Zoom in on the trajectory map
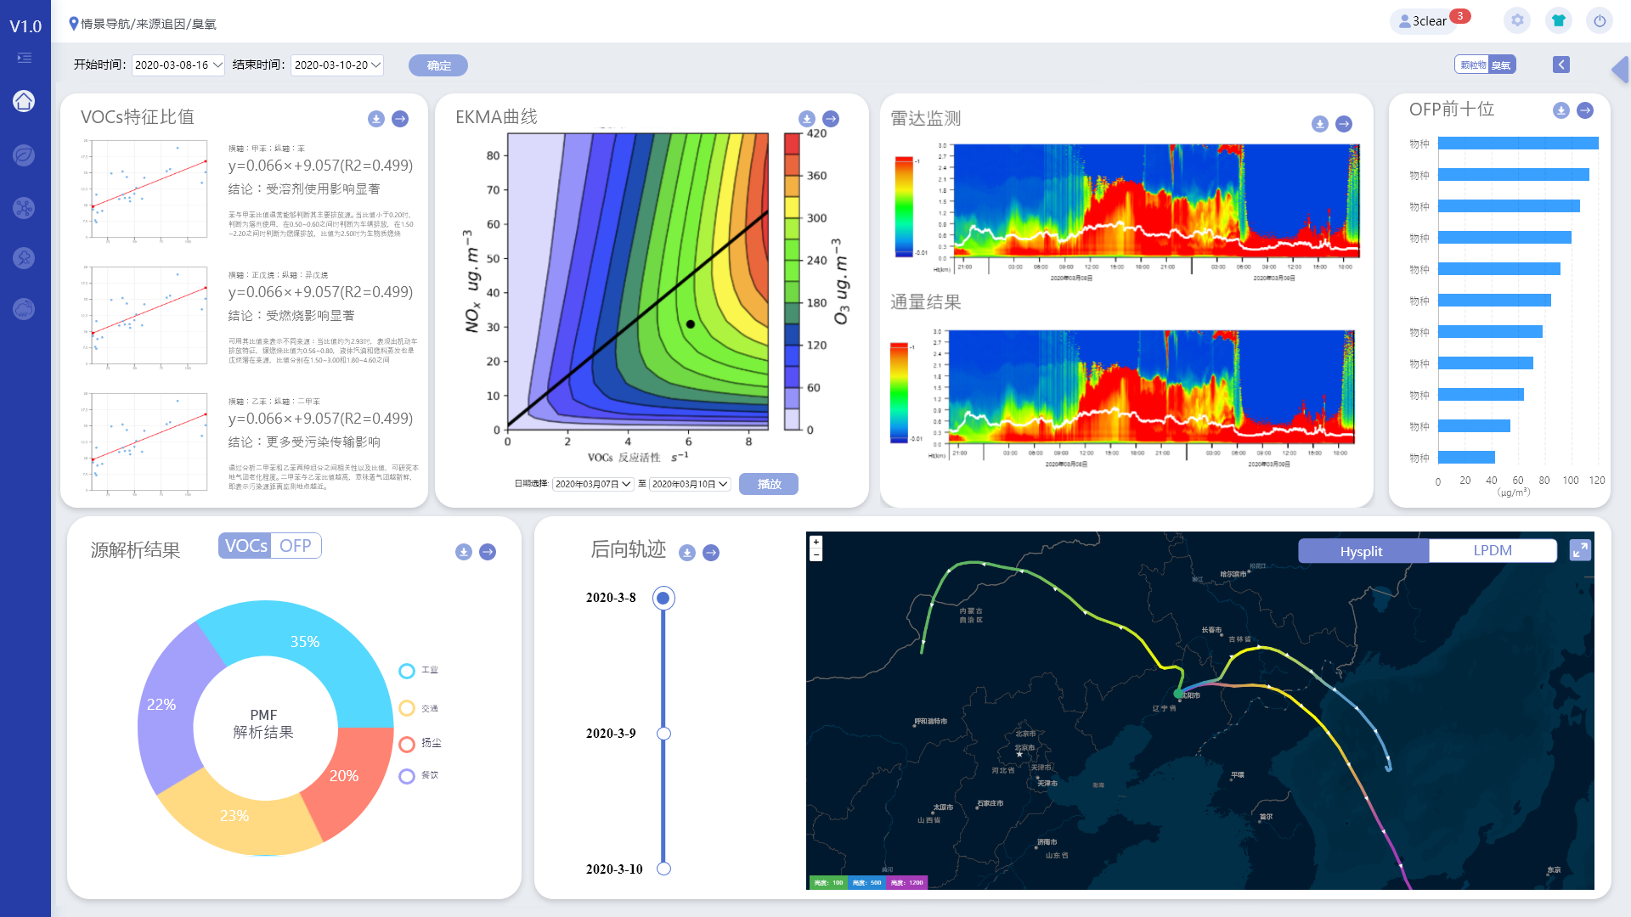 pos(816,542)
